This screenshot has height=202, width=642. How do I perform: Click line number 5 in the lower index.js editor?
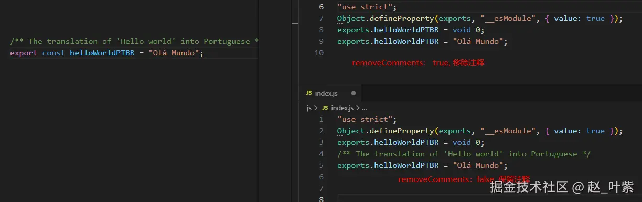(322, 165)
